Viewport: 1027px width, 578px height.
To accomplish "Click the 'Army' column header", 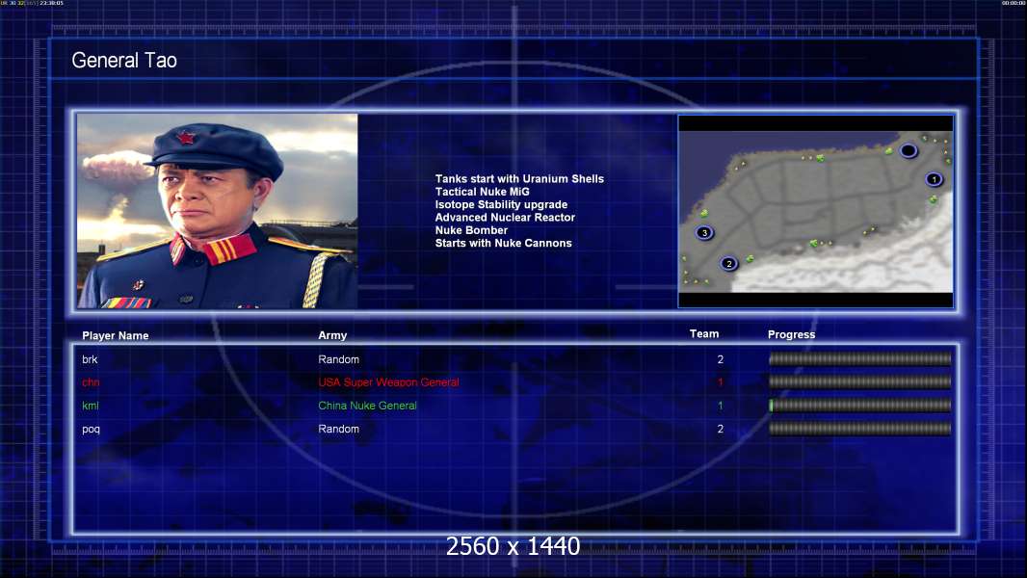I will coord(332,335).
